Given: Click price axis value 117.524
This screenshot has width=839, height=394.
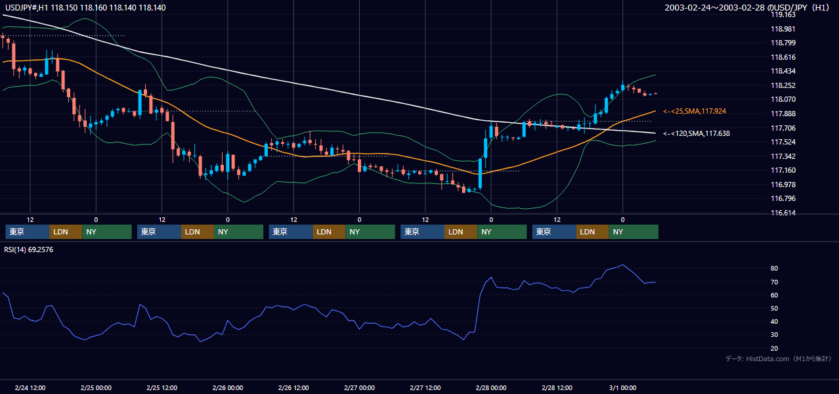Looking at the screenshot, I should 783,142.
